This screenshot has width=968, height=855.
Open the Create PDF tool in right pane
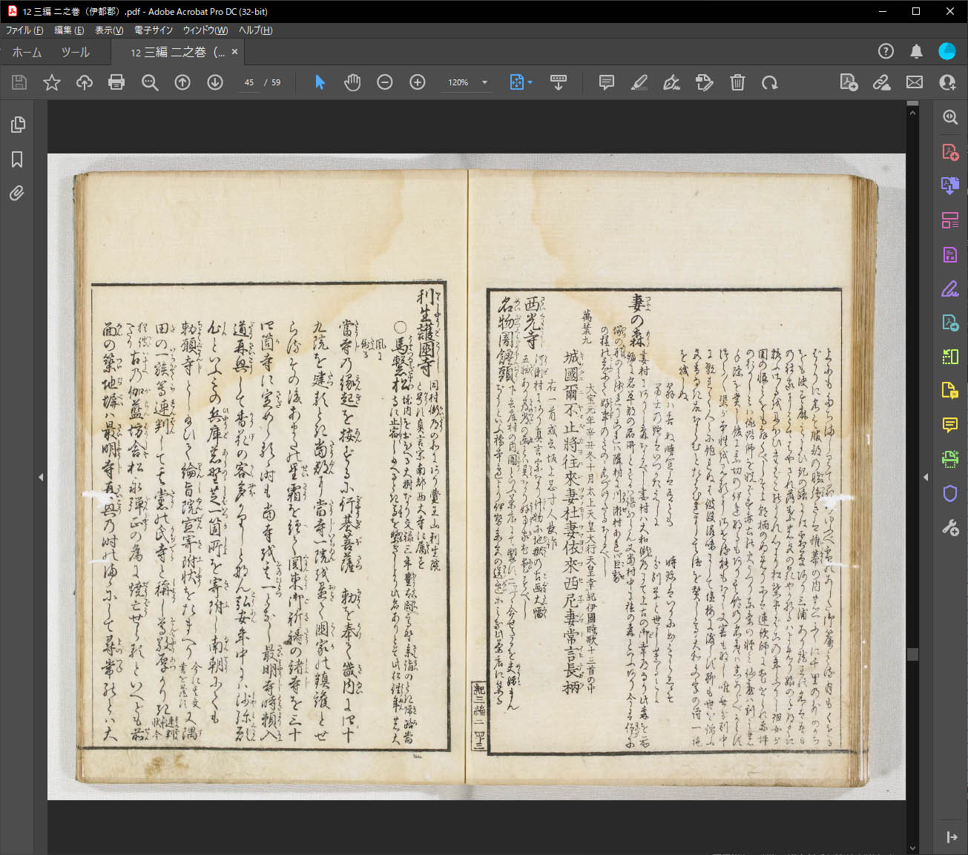950,152
